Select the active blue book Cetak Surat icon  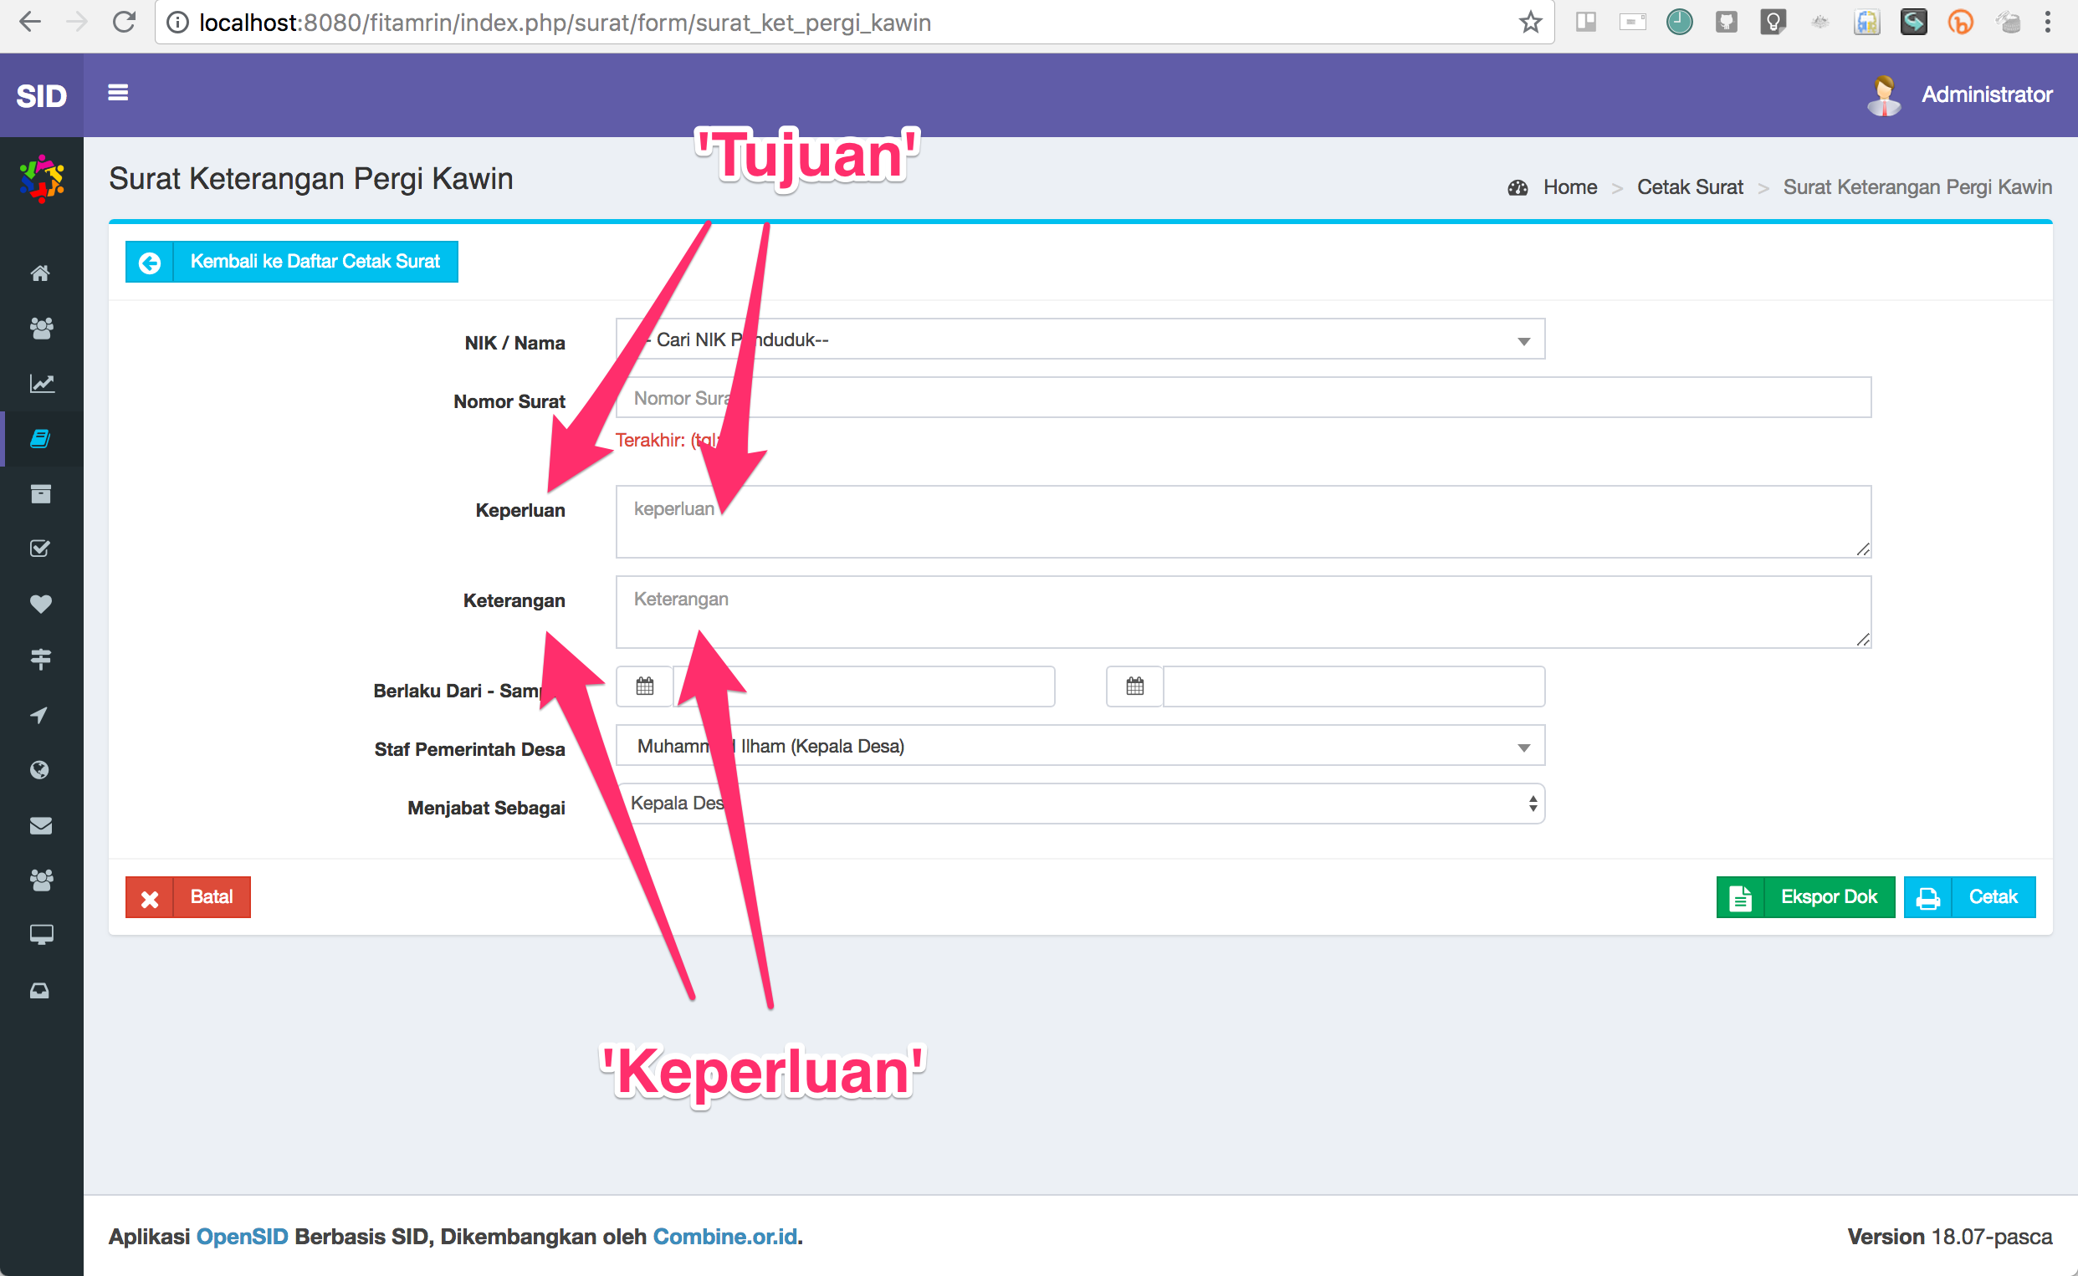(x=40, y=438)
